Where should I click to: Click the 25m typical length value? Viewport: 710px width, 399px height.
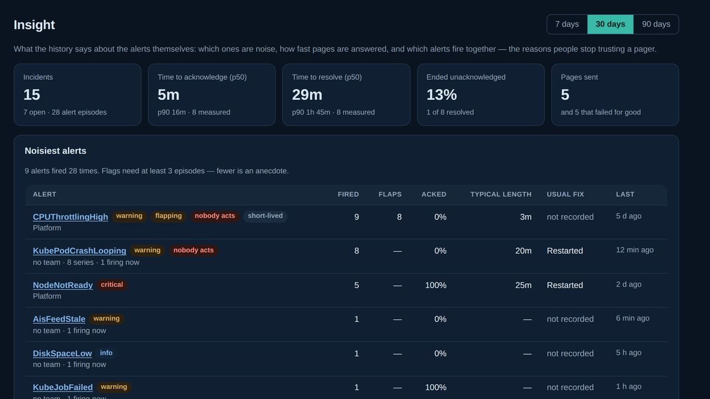pos(524,285)
